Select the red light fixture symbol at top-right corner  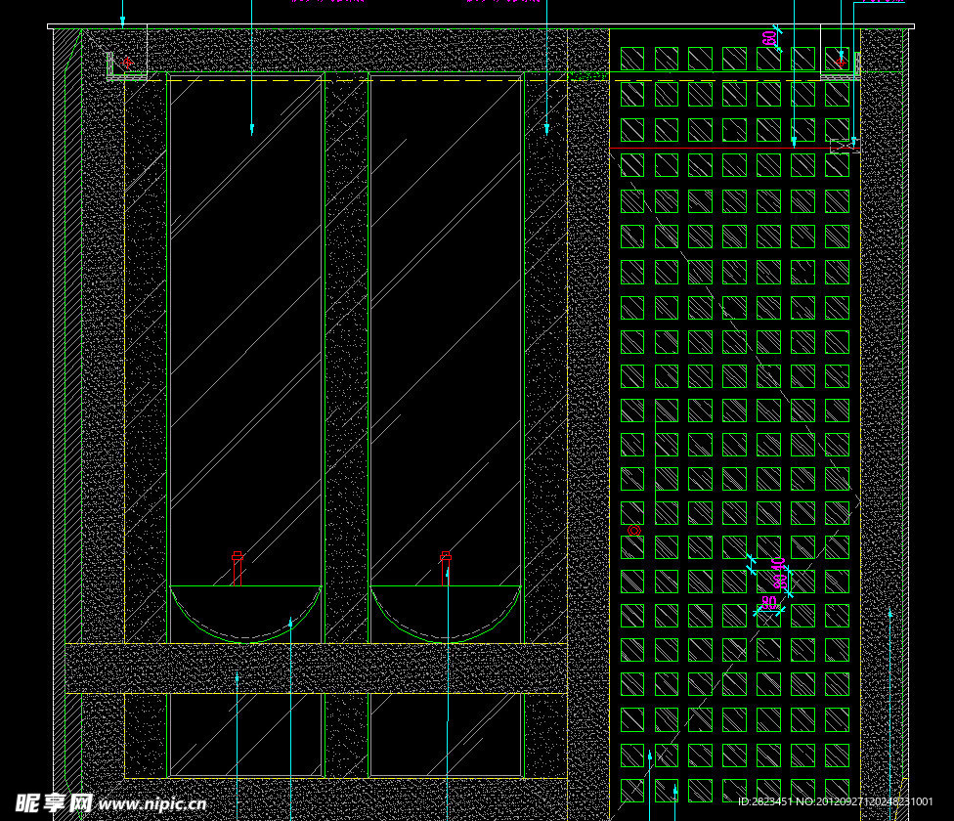841,62
